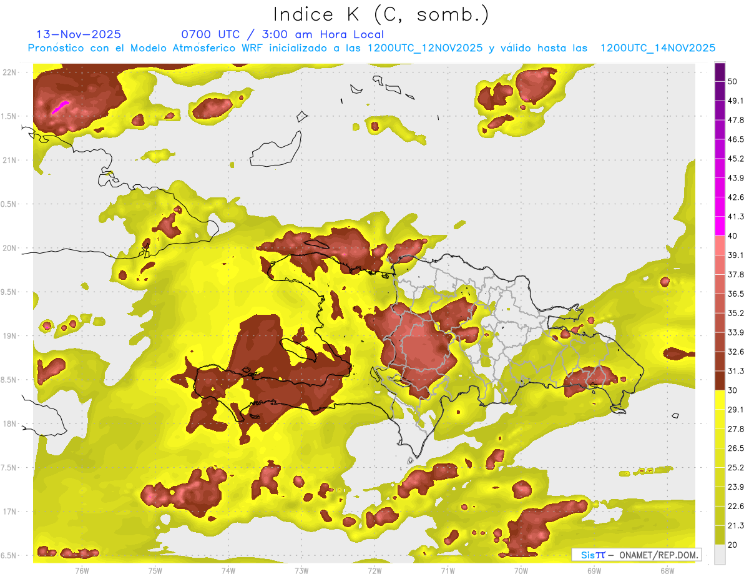Click the colorbar value '43.9'

pyautogui.click(x=736, y=178)
